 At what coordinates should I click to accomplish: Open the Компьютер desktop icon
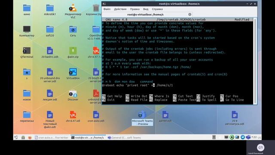click(x=27, y=29)
